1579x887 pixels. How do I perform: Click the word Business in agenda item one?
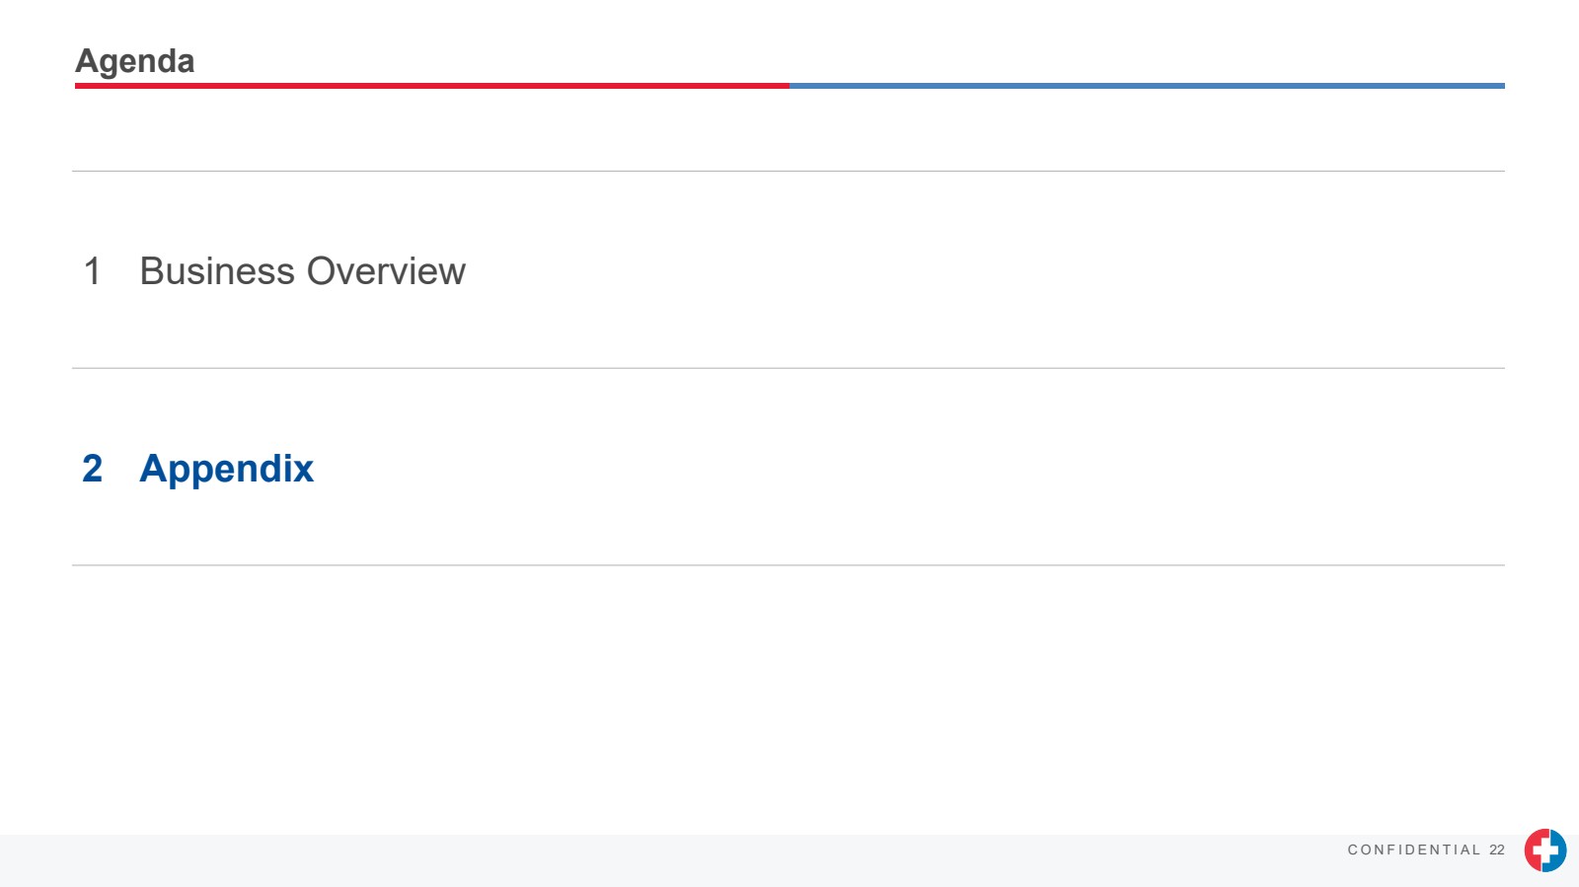[x=217, y=271]
